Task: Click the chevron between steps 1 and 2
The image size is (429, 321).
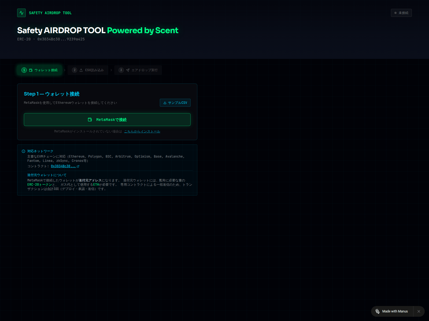Action: 65,70
